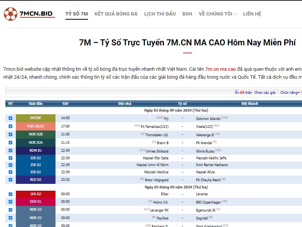This screenshot has height=227, width=302.
Task: Click the SPA D2 league label
Action: [35, 194]
